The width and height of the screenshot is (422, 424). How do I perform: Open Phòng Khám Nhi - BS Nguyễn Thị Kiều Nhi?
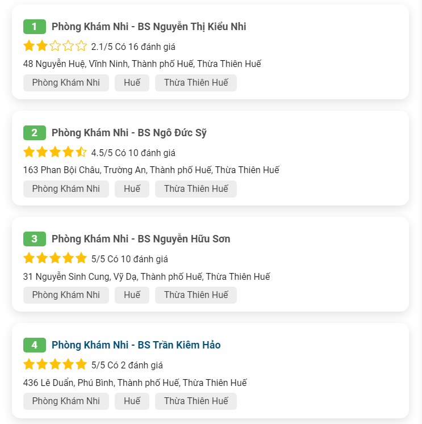[x=148, y=27]
